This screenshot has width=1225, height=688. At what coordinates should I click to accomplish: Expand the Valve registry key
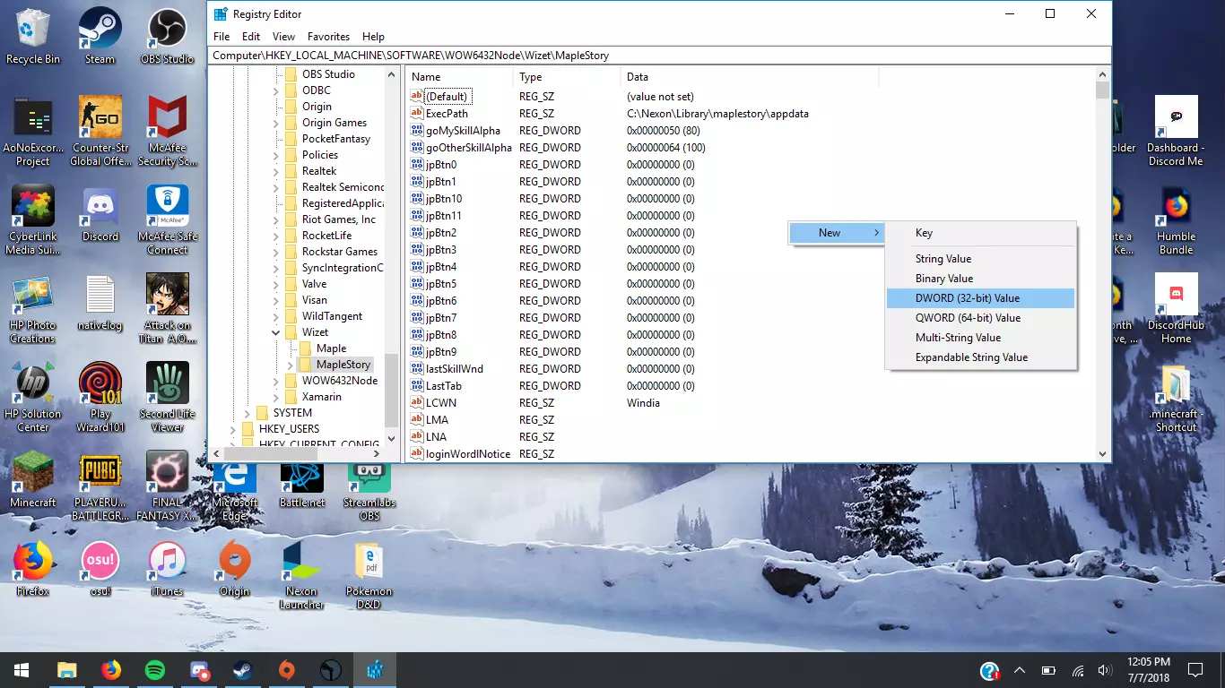(276, 284)
